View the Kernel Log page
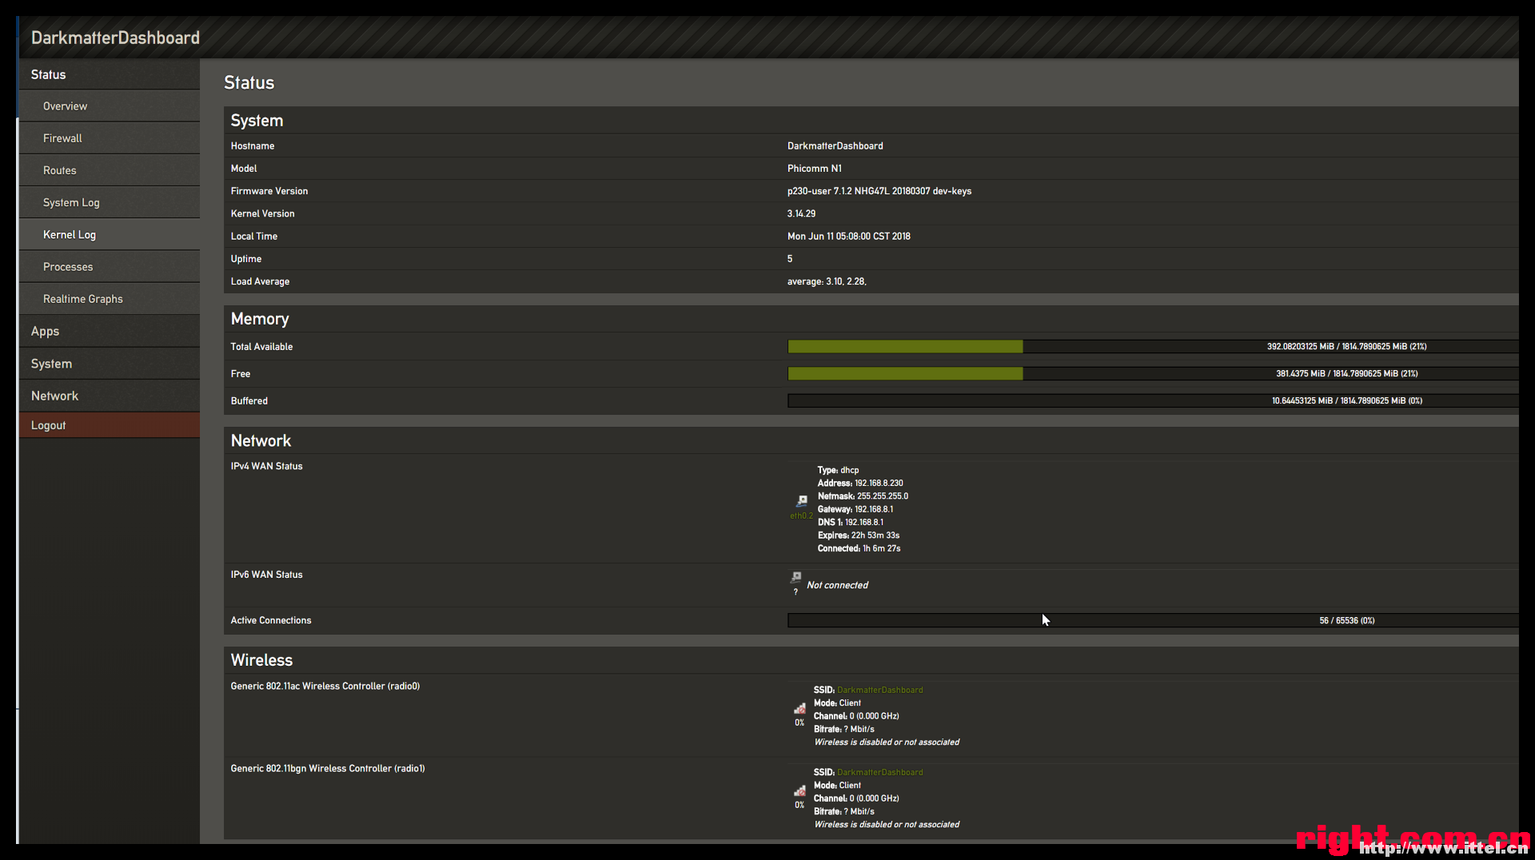The height and width of the screenshot is (860, 1535). point(110,234)
